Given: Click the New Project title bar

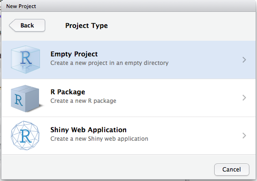Looking at the screenshot, I should [128, 6].
